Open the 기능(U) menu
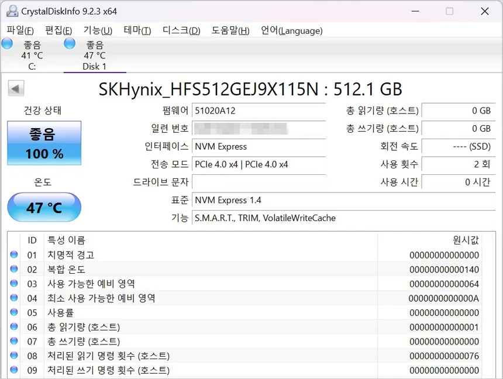 [98, 30]
